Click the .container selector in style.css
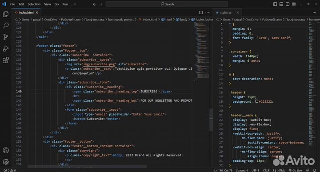The height and width of the screenshot is (172, 320). click(x=239, y=52)
